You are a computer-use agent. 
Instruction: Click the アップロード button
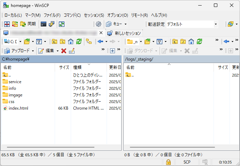point(20,51)
